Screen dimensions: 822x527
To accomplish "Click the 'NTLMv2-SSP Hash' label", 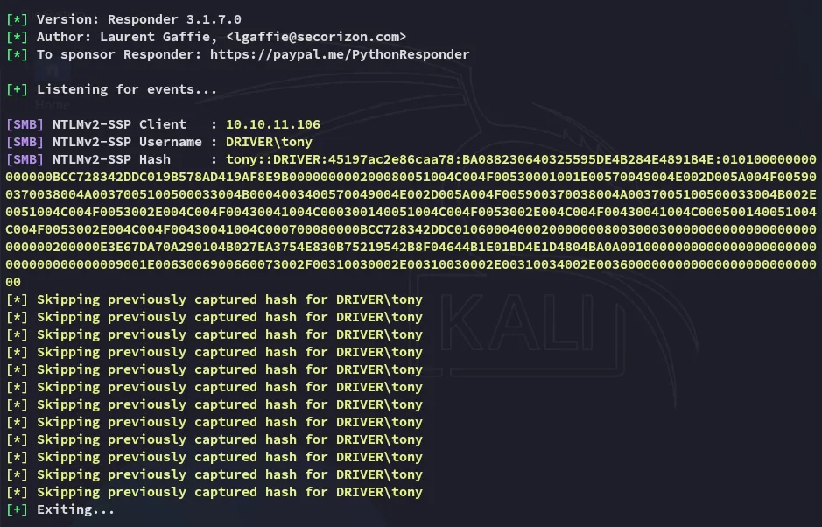I will coord(111,159).
